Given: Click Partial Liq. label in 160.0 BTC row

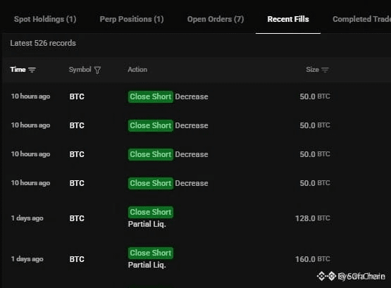Looking at the screenshot, I should (x=147, y=265).
